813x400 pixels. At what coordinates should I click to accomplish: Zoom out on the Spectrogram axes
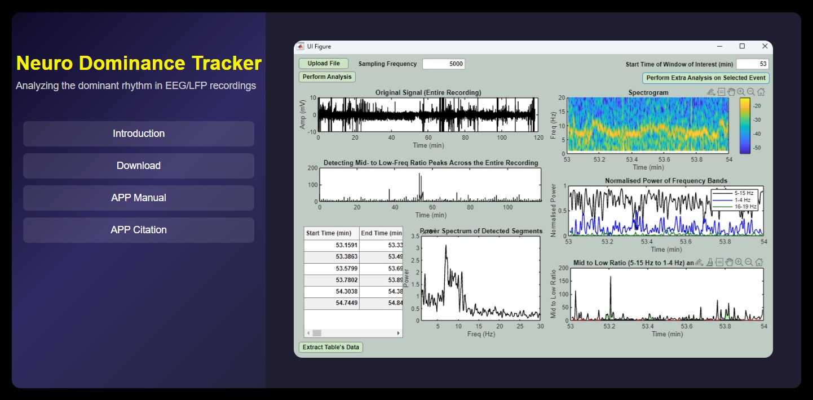pyautogui.click(x=750, y=91)
